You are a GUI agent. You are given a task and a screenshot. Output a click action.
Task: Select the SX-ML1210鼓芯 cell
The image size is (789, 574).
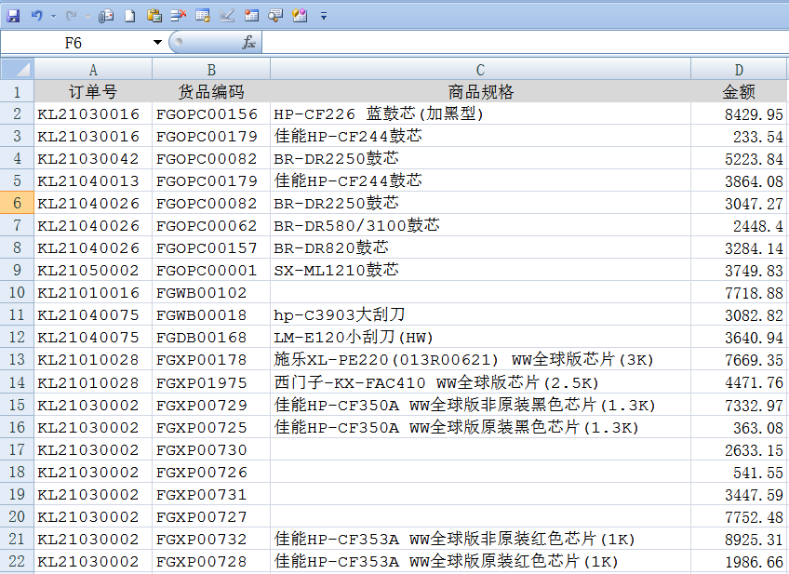[480, 270]
